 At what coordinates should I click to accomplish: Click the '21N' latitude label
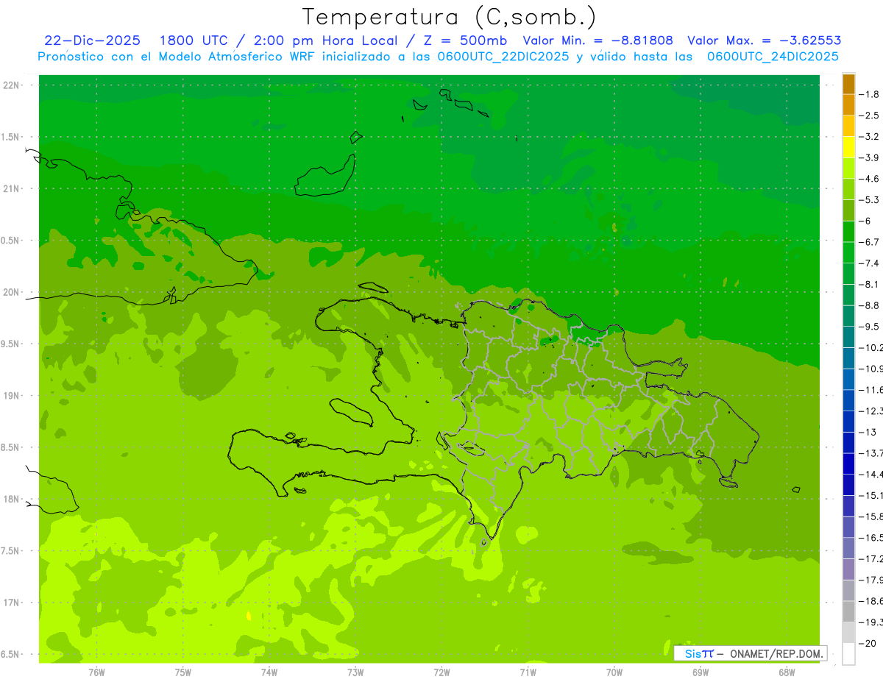[13, 188]
